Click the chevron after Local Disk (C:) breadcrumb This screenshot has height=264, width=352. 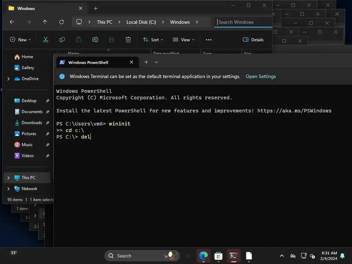point(163,22)
